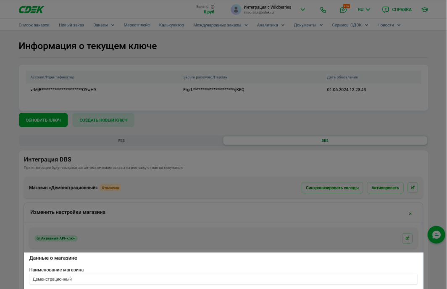447x289 pixels.
Task: Open the RU language dropdown
Action: coord(364,10)
